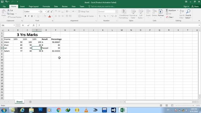201x113 pixels.
Task: Switch to the Formulas tab
Action: coord(46,6)
